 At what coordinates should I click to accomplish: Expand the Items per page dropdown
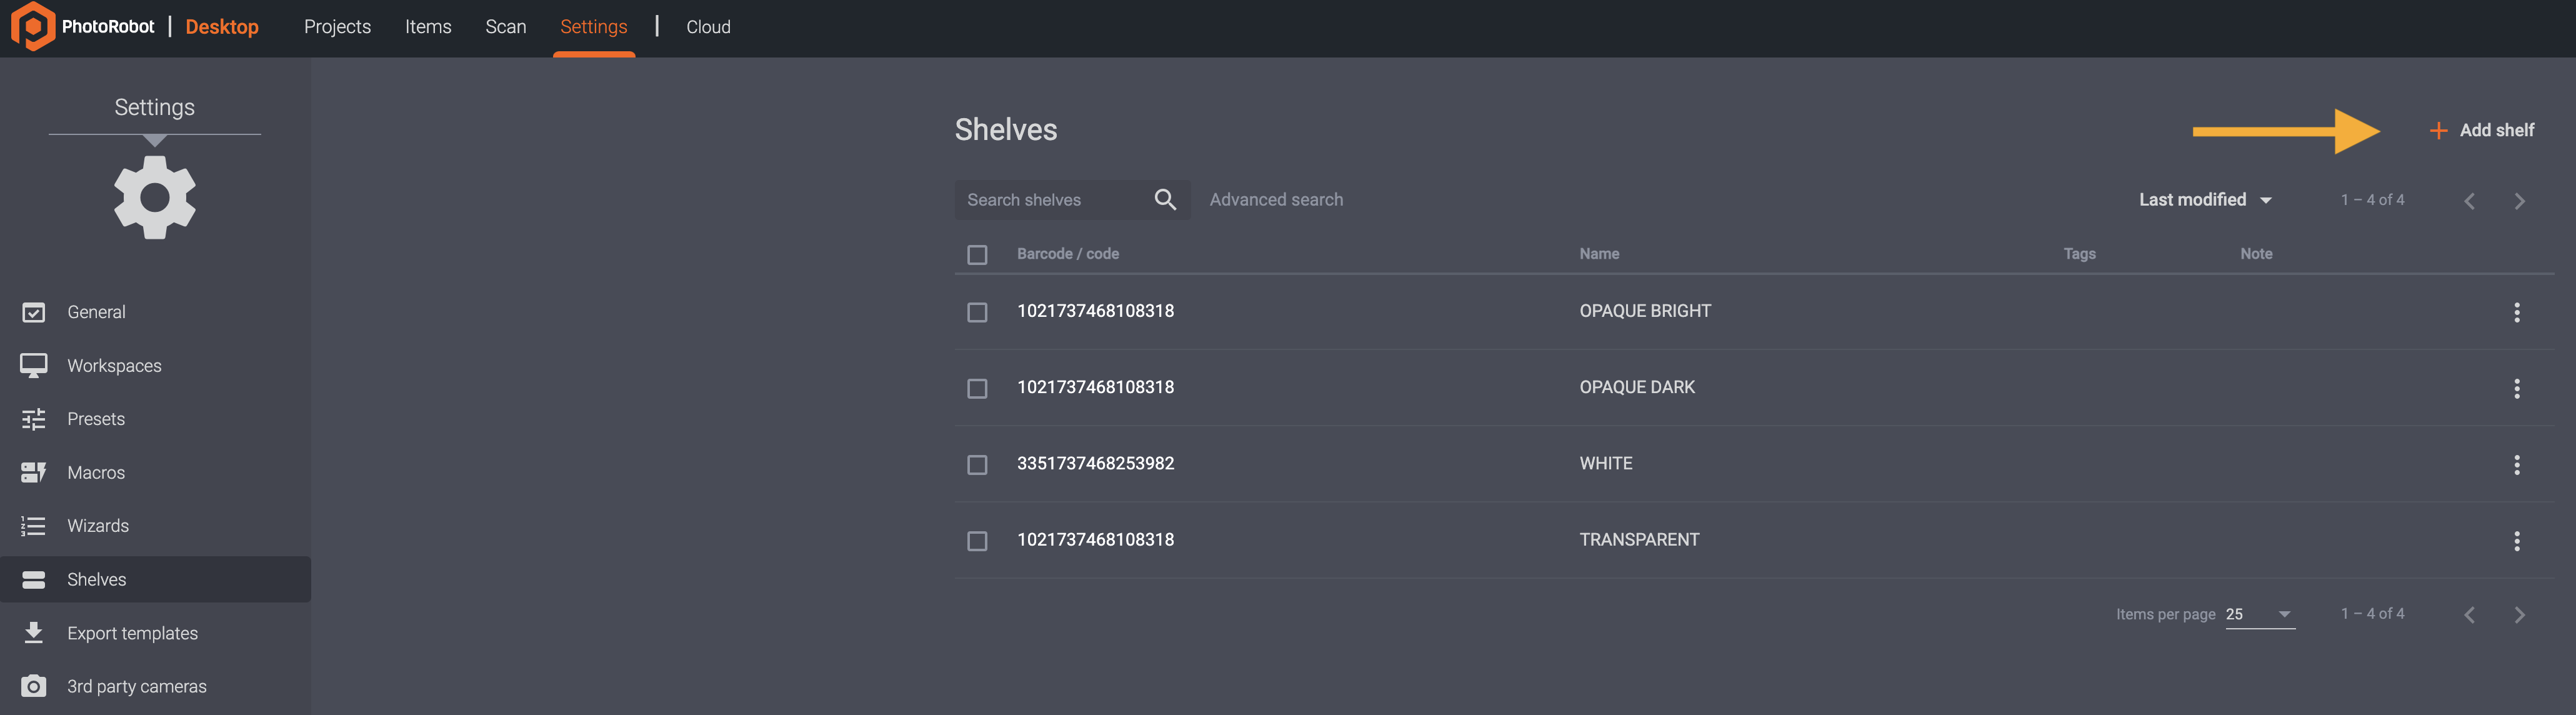coord(2259,614)
